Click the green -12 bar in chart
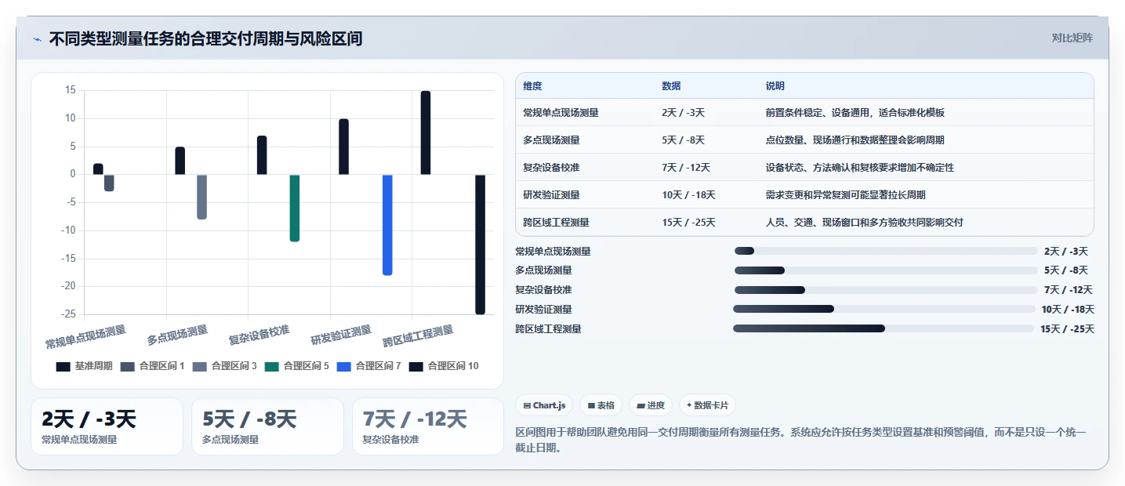Viewport: 1125px width, 486px height. point(295,208)
